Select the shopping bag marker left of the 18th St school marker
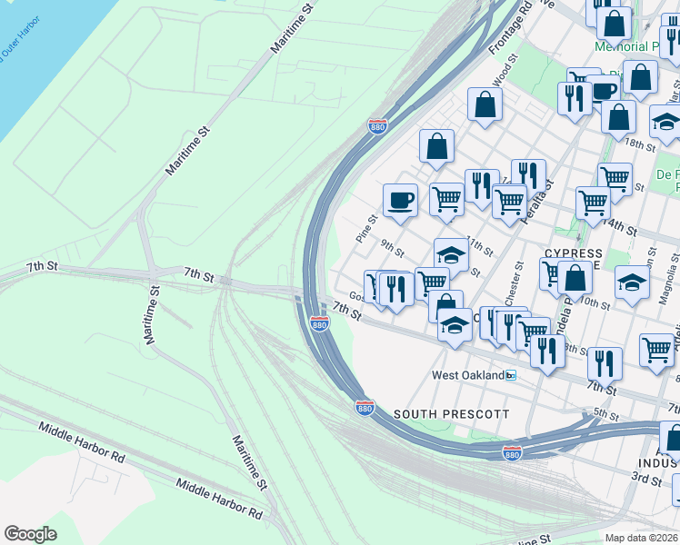The width and height of the screenshot is (680, 545). click(x=618, y=120)
